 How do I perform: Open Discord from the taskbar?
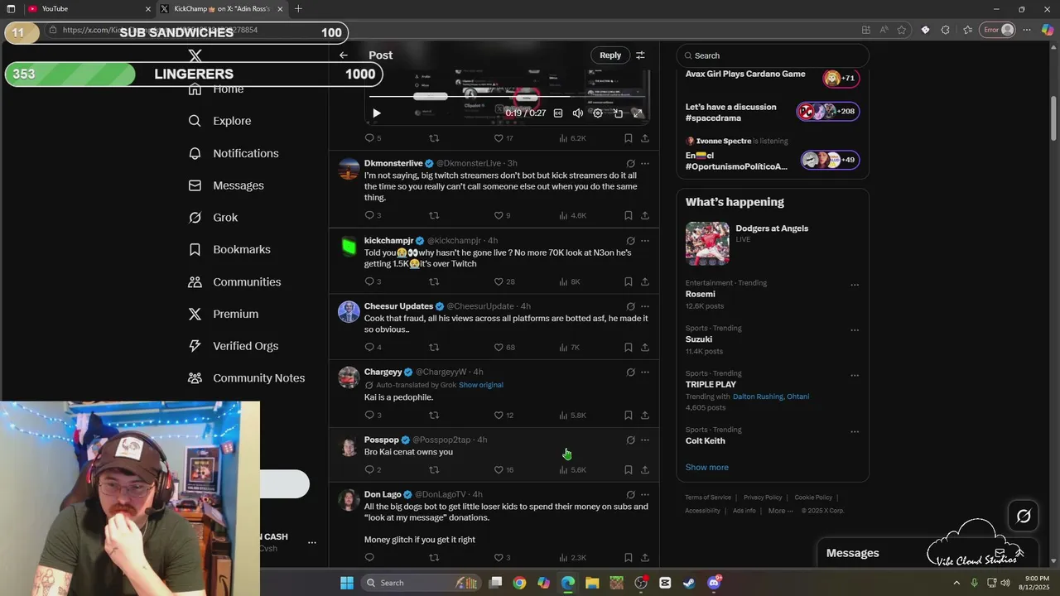pyautogui.click(x=714, y=583)
